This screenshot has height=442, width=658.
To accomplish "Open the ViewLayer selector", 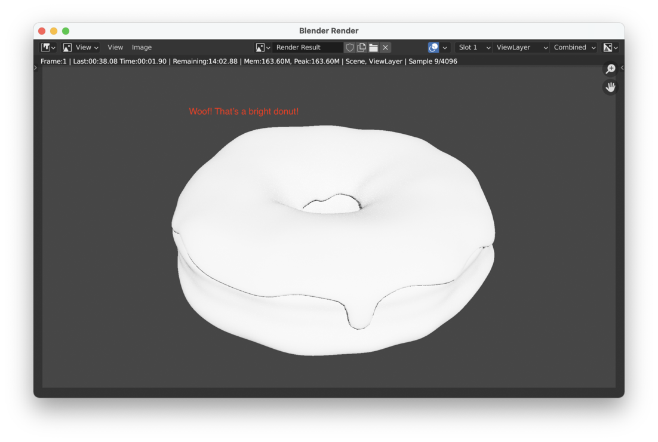I will pos(521,47).
